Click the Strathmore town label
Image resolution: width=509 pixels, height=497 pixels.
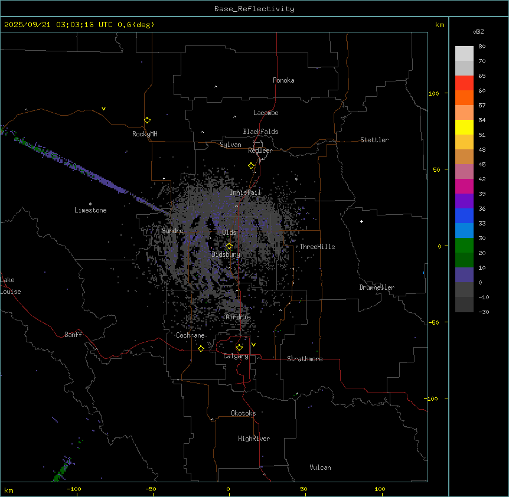(305, 359)
